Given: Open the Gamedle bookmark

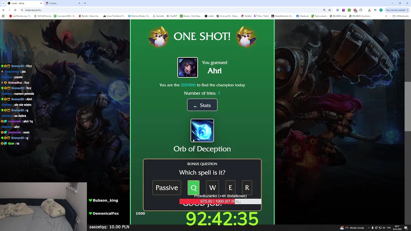Looking at the screenshot, I should (x=158, y=16).
